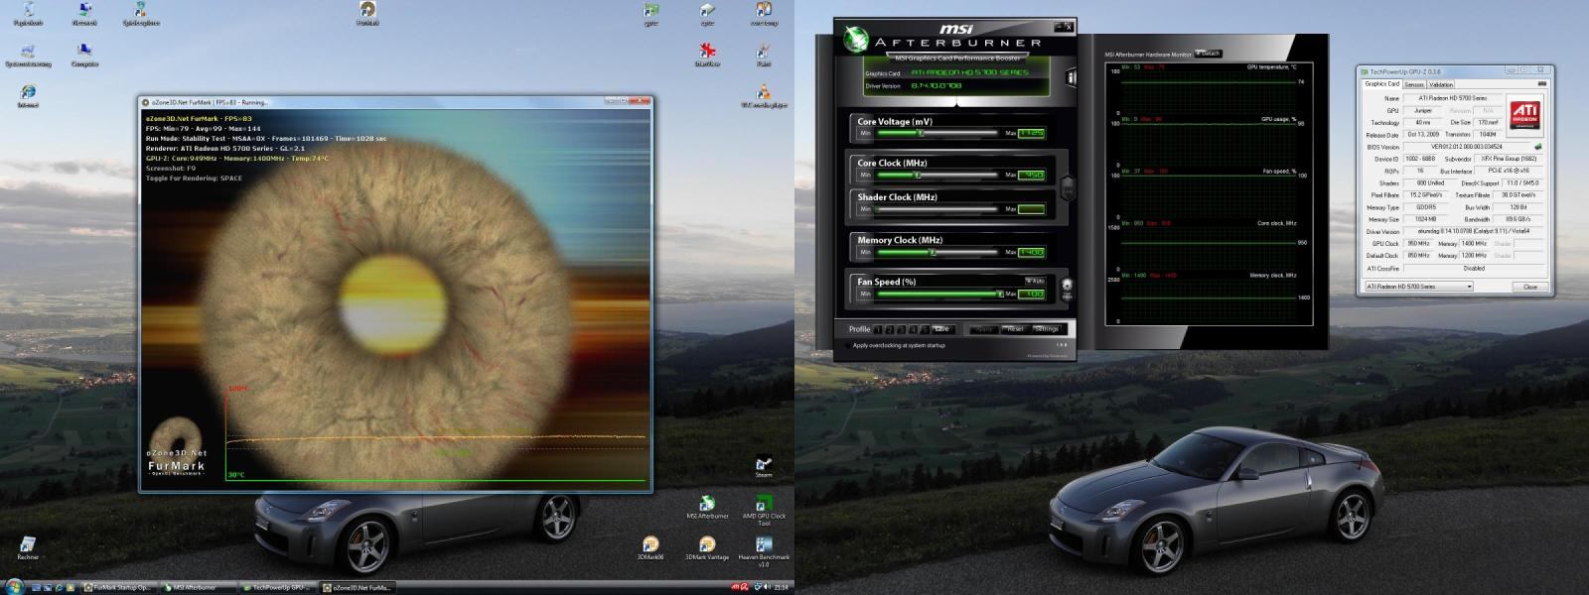Viewport: 1589px width, 595px height.
Task: Open the Netzwerk desktop icon
Action: [x=84, y=12]
